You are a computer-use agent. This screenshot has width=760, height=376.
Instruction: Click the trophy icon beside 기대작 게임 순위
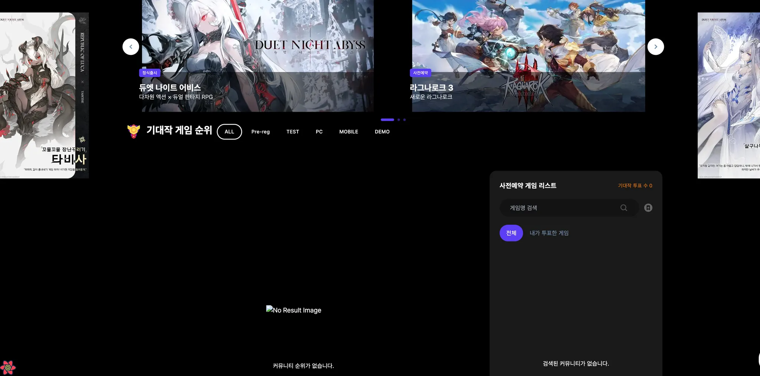click(134, 131)
